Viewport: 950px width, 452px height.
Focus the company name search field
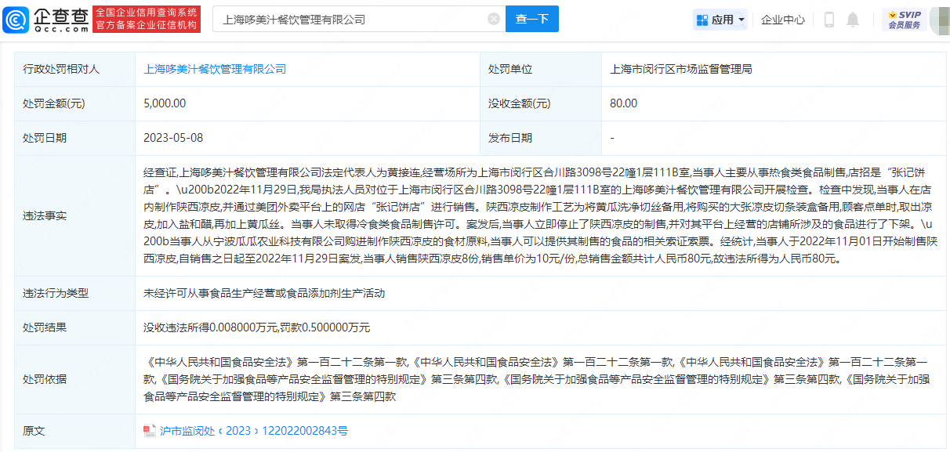coord(349,19)
